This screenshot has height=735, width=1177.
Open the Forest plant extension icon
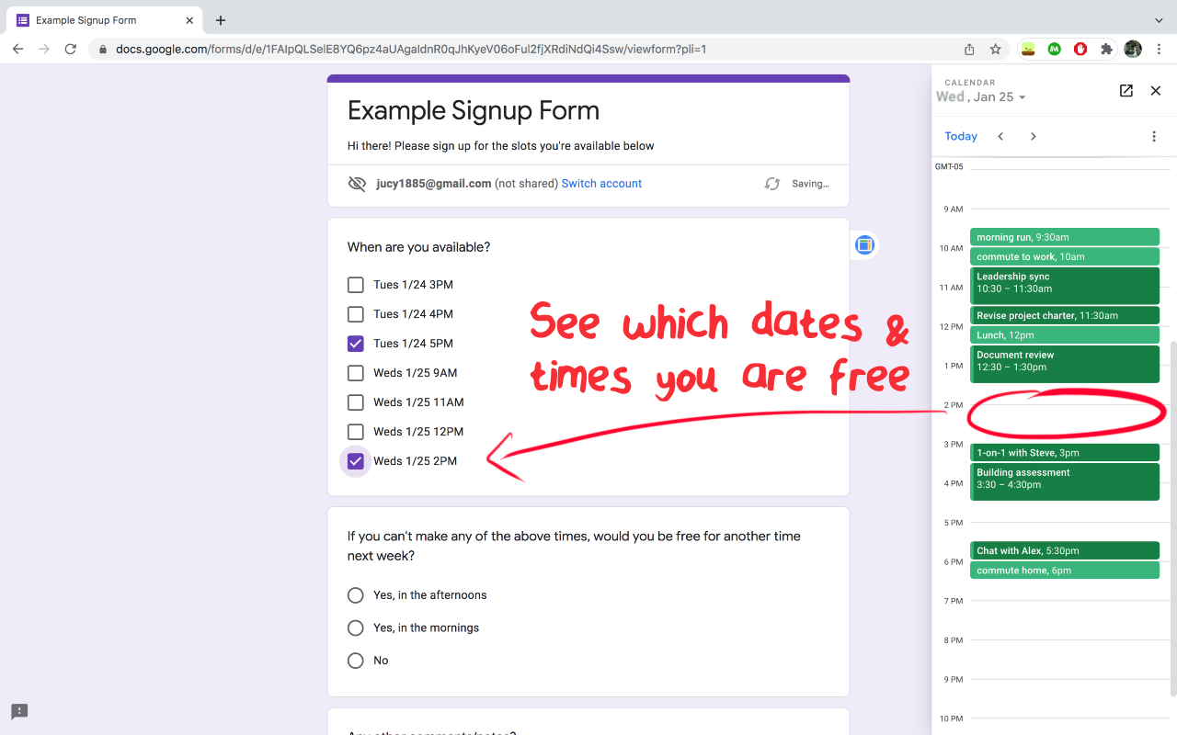[x=1027, y=49]
